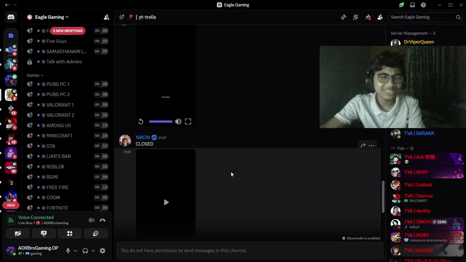The image size is (466, 262).
Task: Open Discord direct messages home icon
Action: (11, 17)
